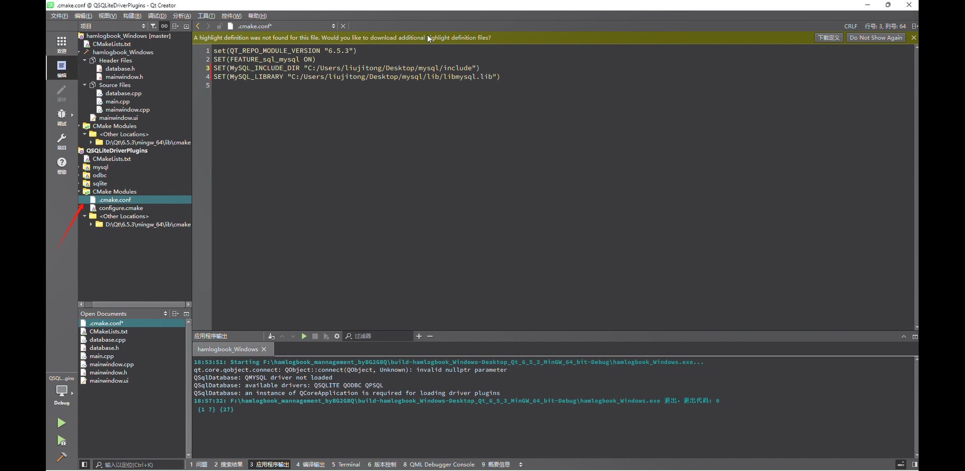Open application output settings gear
Image resolution: width=965 pixels, height=471 pixels.
tap(337, 336)
